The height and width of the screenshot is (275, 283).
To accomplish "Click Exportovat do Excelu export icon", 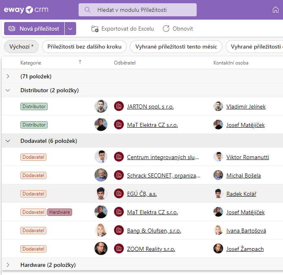I will 95,29.
